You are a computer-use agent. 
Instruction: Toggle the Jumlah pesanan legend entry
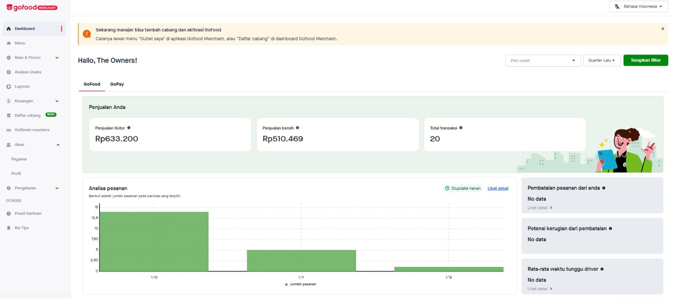pos(301,284)
